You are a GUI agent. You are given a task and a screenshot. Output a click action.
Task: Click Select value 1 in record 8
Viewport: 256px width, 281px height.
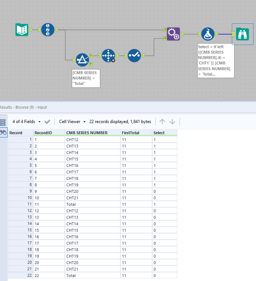tap(164, 185)
